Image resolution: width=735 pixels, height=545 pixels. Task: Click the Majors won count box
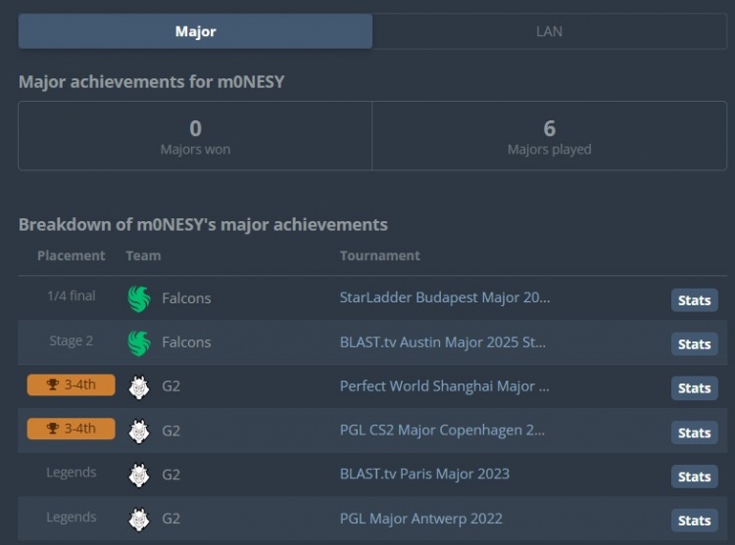pos(195,136)
